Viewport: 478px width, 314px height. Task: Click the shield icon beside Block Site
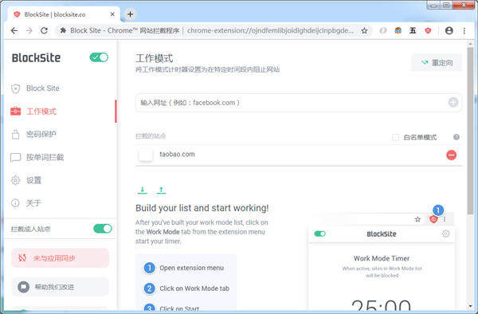[16, 88]
